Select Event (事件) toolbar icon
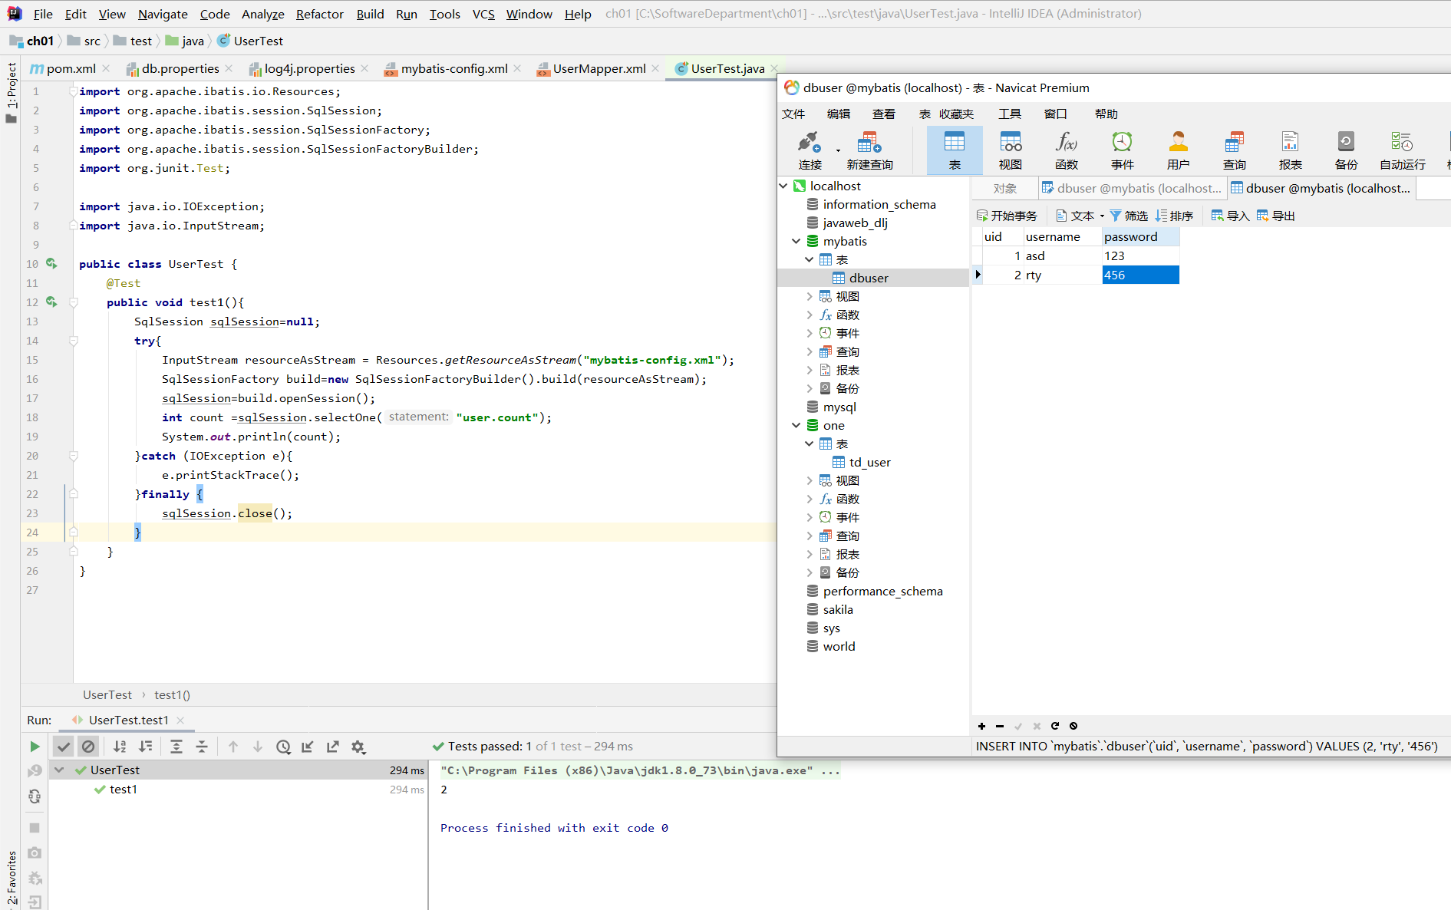The image size is (1451, 910). point(1122,150)
